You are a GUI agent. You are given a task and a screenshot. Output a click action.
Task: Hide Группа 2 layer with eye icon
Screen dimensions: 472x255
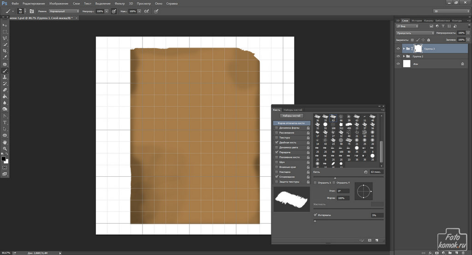coord(398,56)
